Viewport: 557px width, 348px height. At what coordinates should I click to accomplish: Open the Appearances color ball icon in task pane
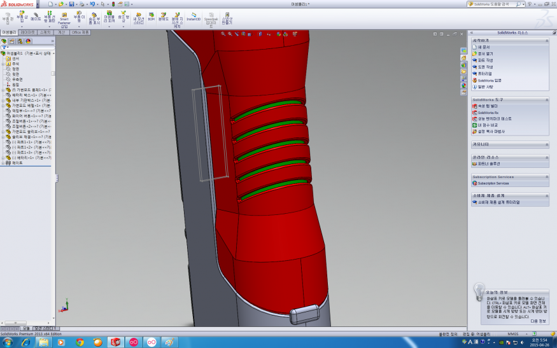[x=463, y=86]
